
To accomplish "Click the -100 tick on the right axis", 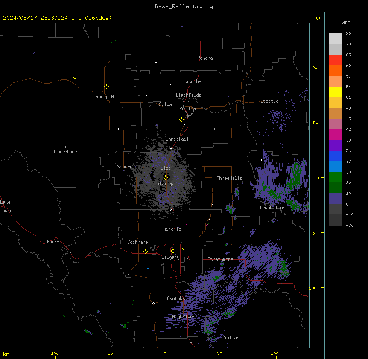I will [x=312, y=288].
